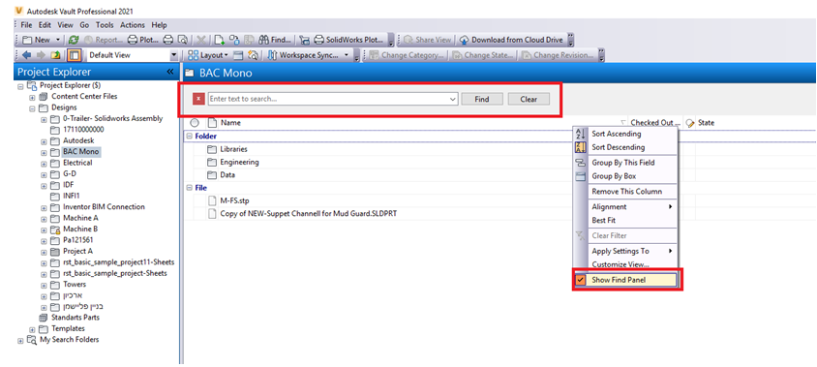
Task: Click the Plot printer icon
Action: tap(133, 40)
